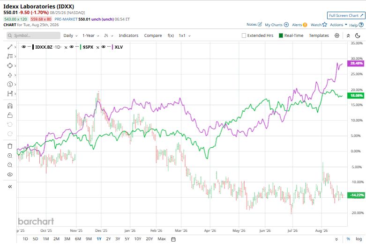The image size is (366, 244).
Task: Open the Compare menu
Action: [x=153, y=36]
